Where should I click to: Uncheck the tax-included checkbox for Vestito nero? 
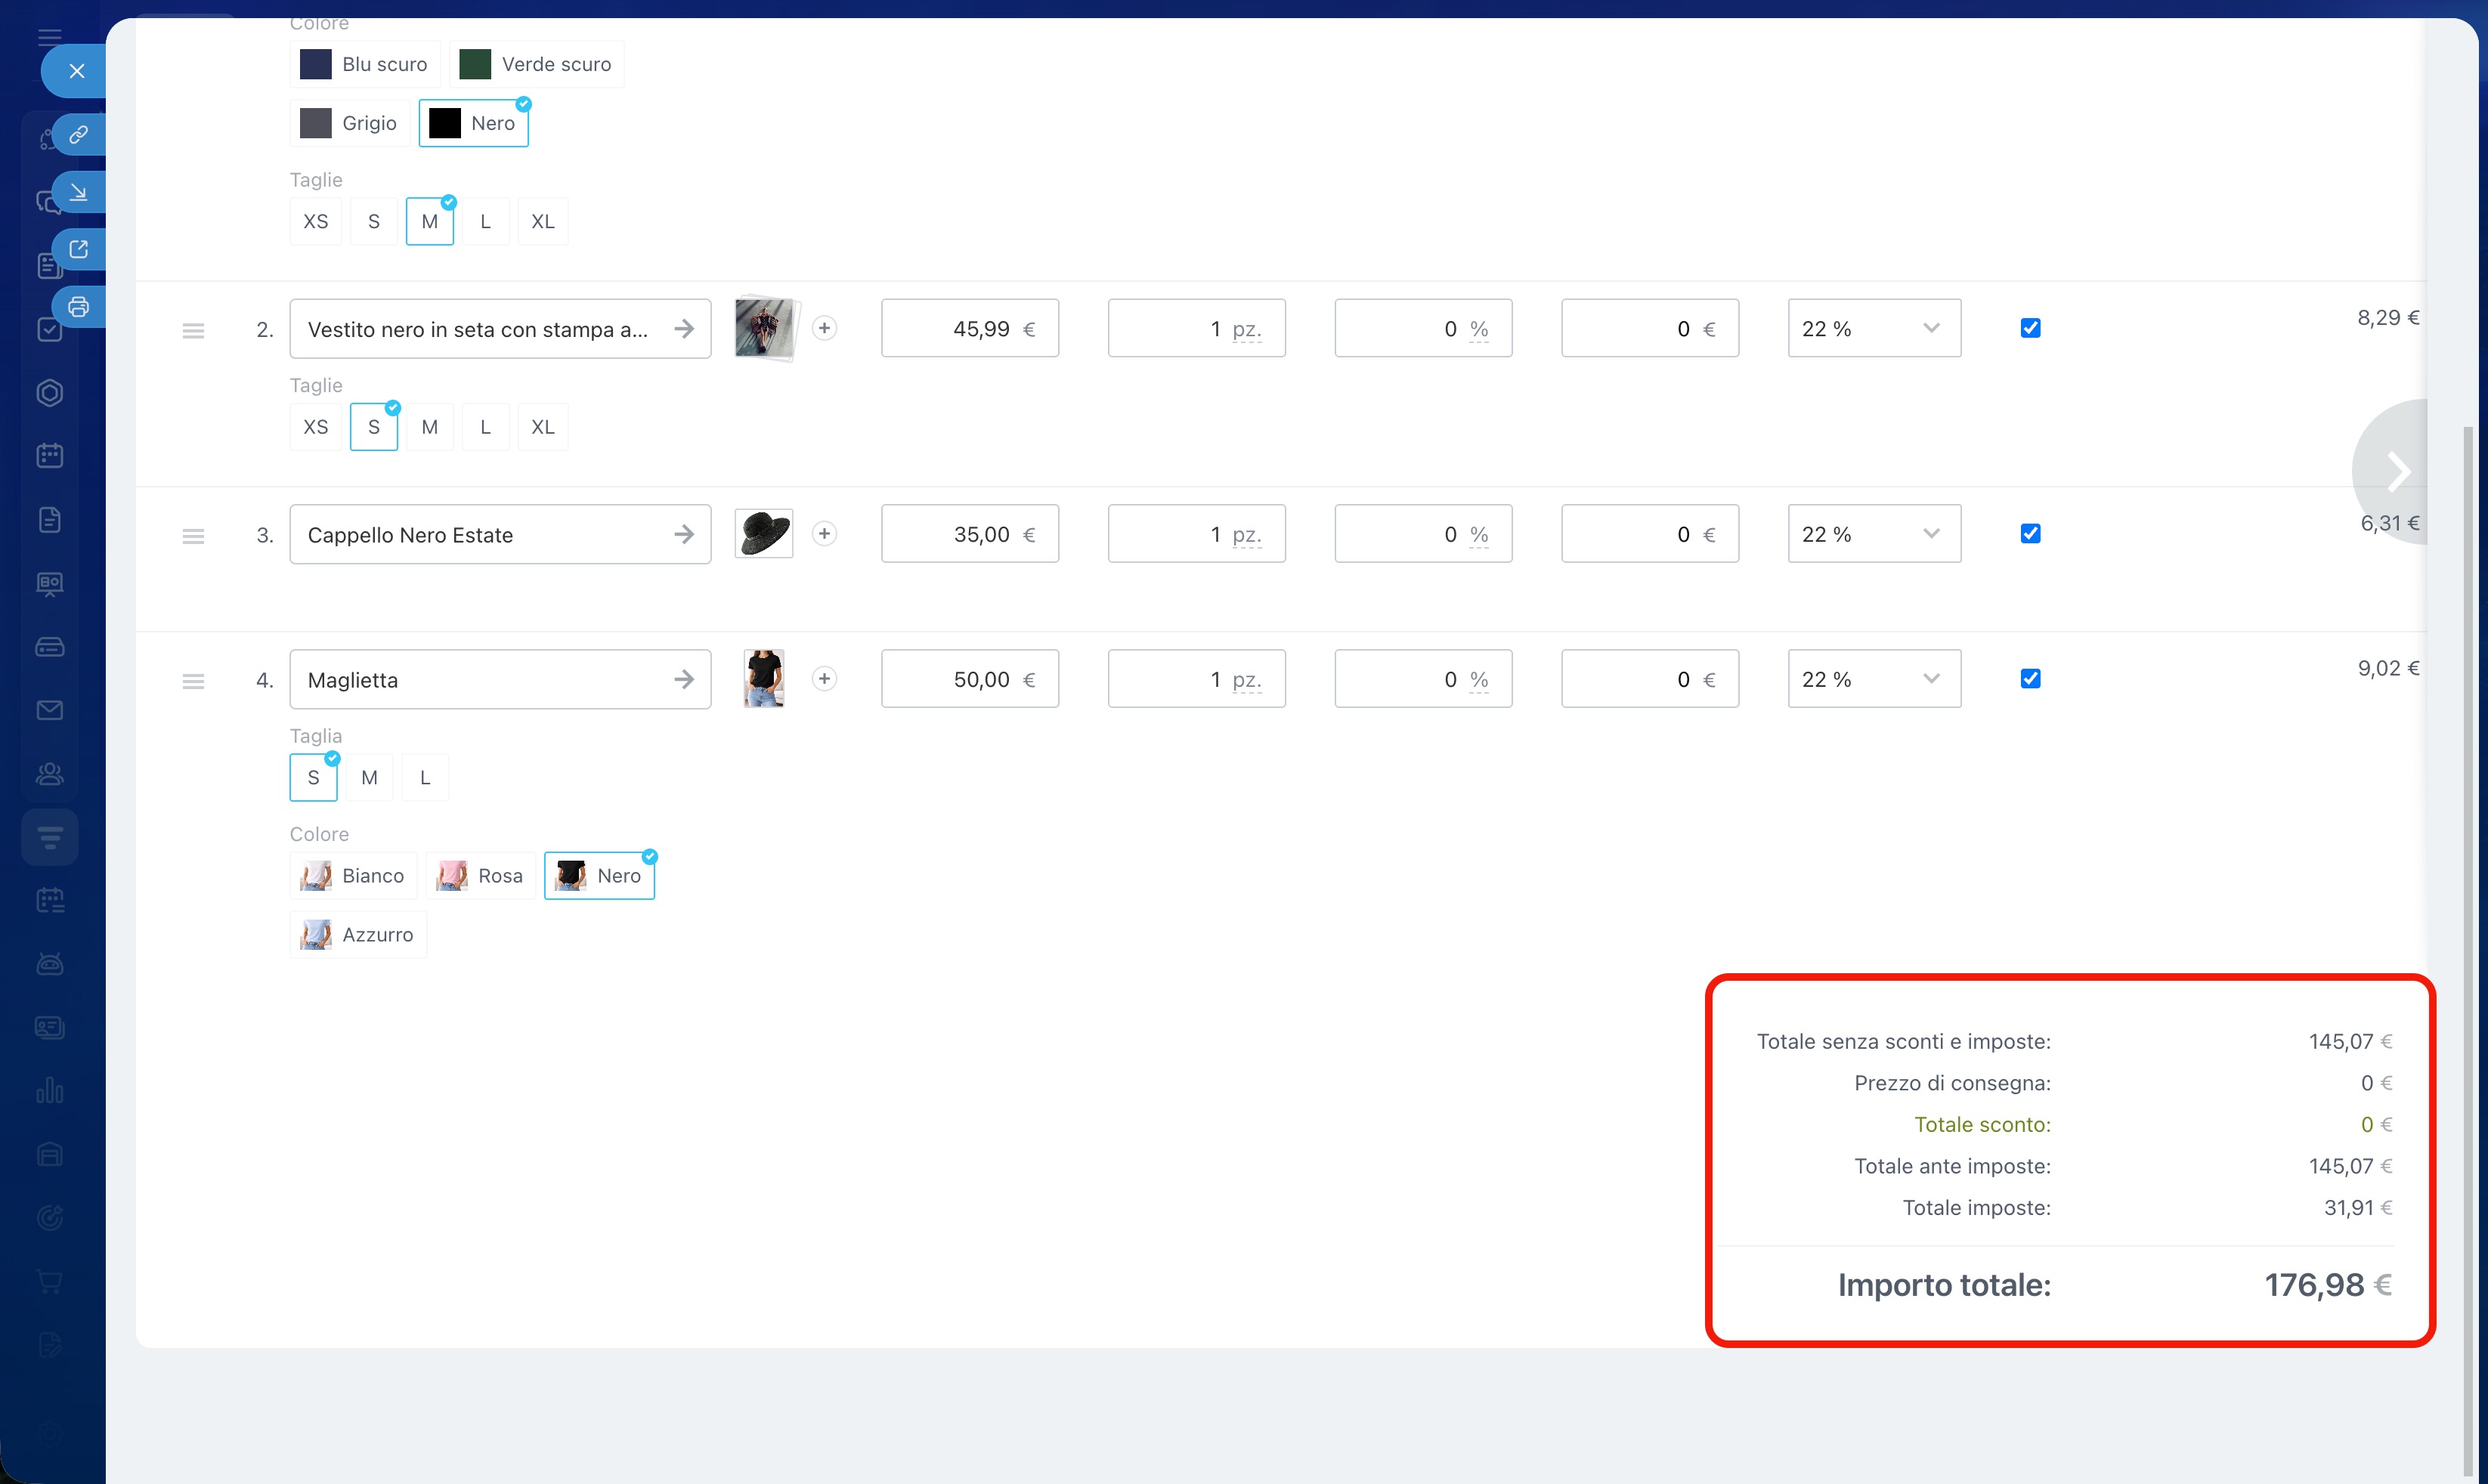(2030, 328)
